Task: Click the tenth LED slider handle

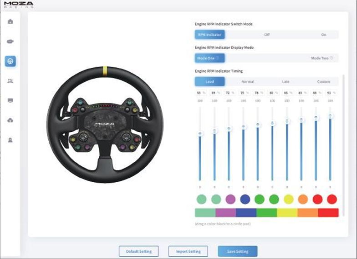Action: pos(330,116)
